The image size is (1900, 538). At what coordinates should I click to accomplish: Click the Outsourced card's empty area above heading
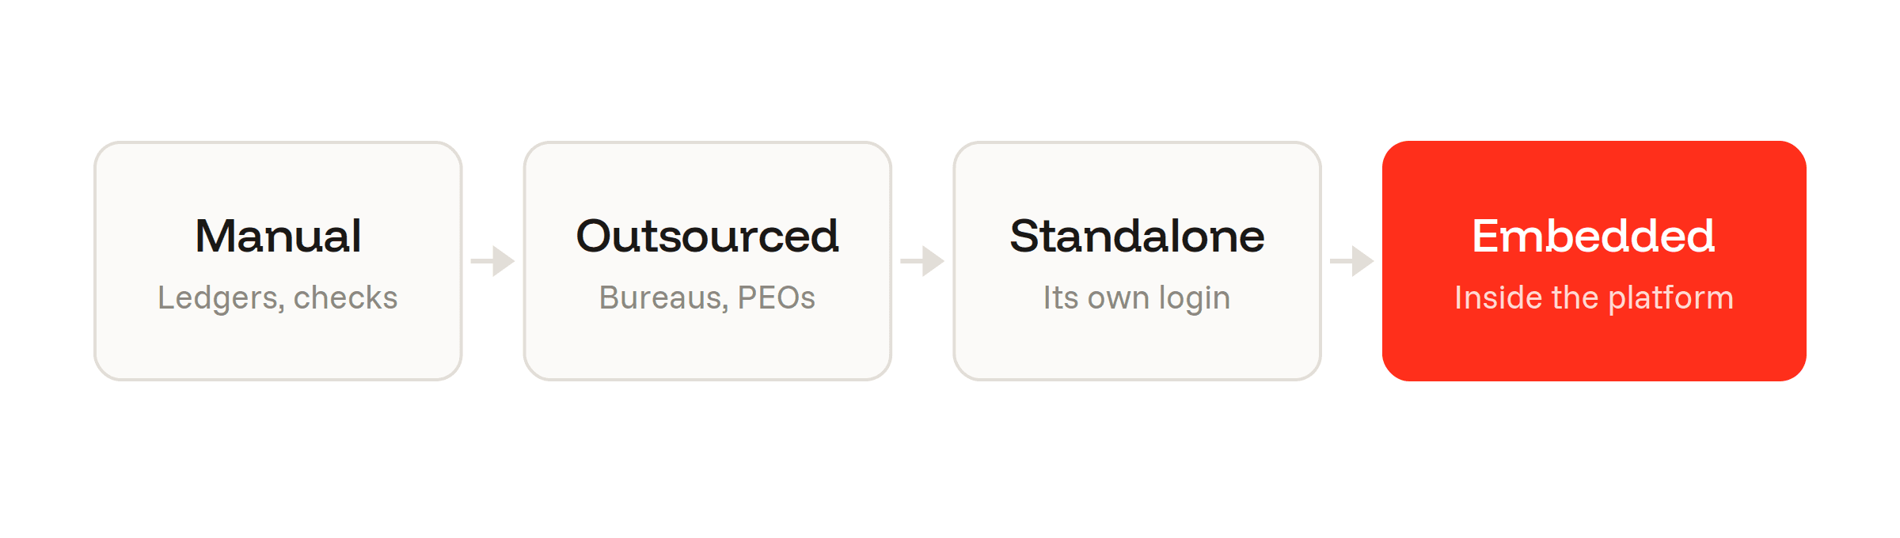(707, 178)
